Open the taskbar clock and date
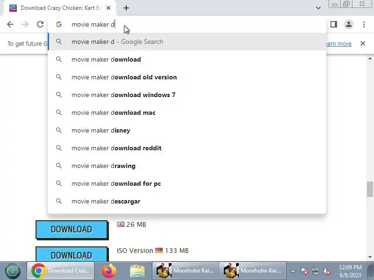Viewport: 374px width, 280px height. (350, 271)
